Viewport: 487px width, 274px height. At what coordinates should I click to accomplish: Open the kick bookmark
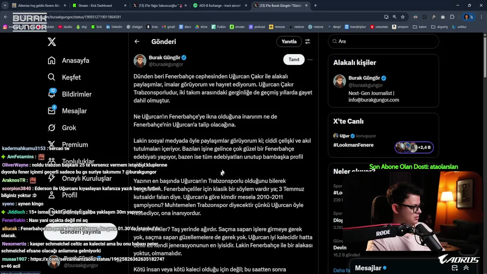click(97, 27)
